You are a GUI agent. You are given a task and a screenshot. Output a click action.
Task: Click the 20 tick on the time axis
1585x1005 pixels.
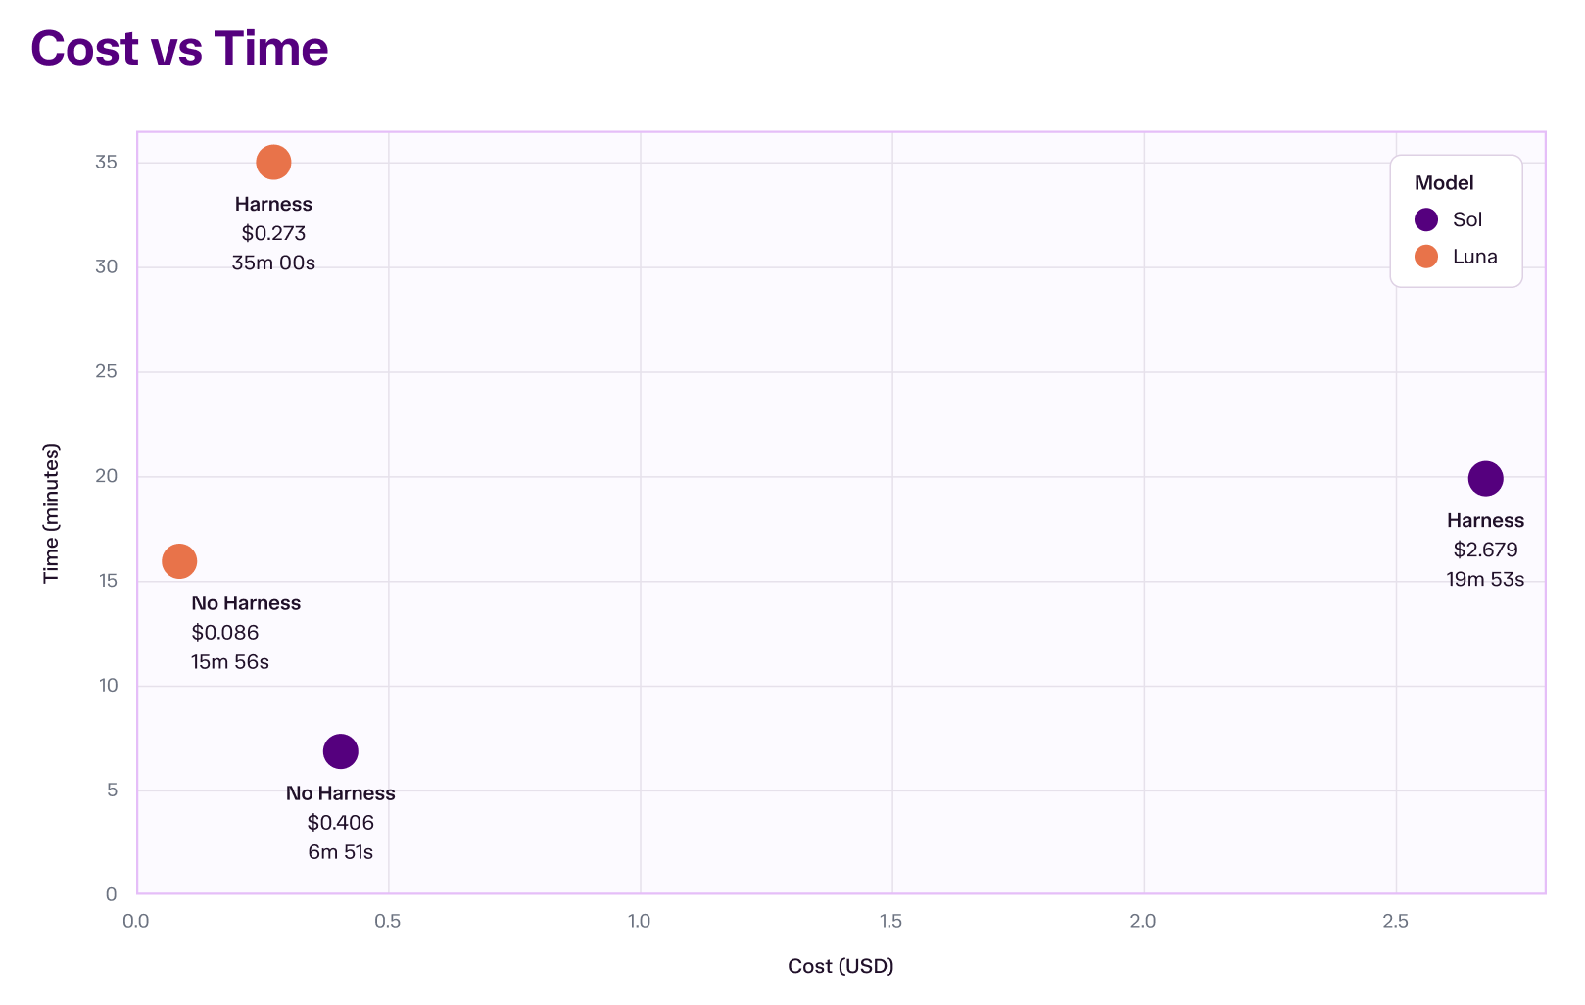[107, 476]
